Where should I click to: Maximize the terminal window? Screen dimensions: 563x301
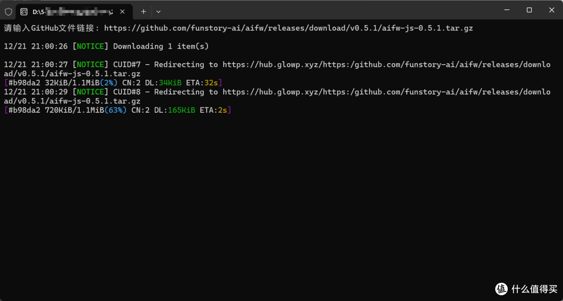tap(529, 10)
